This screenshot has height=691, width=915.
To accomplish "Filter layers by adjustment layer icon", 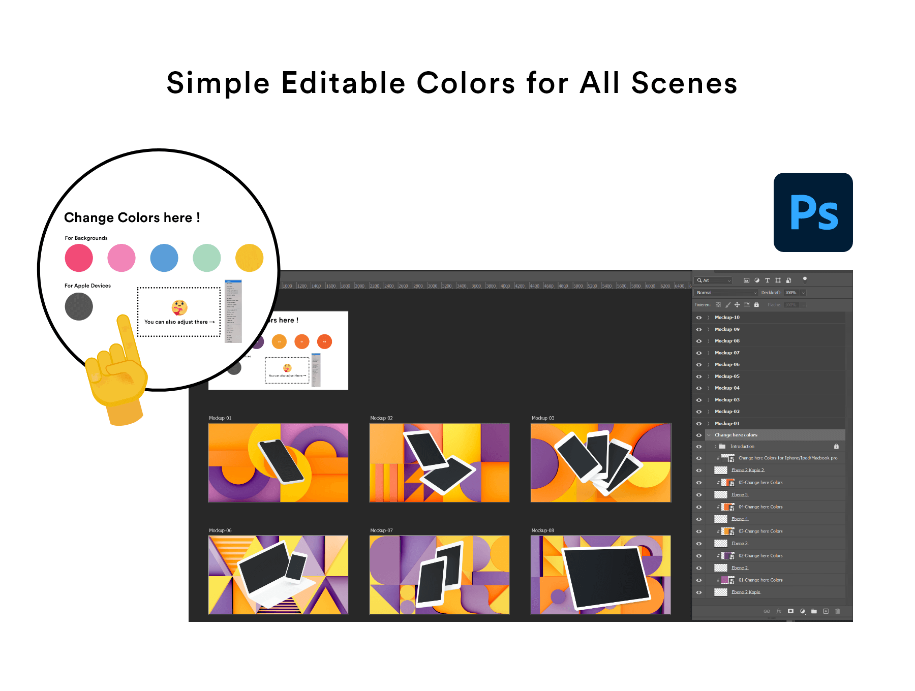I will pos(757,280).
